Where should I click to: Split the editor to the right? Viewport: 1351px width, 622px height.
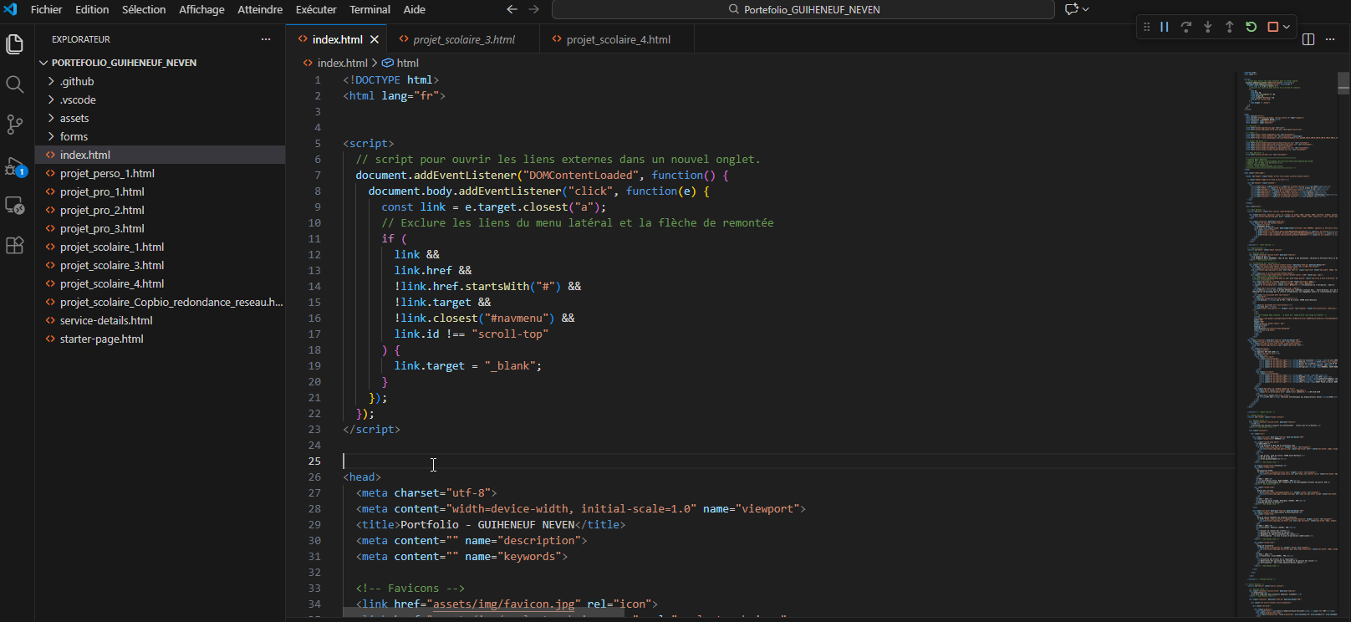(1308, 39)
